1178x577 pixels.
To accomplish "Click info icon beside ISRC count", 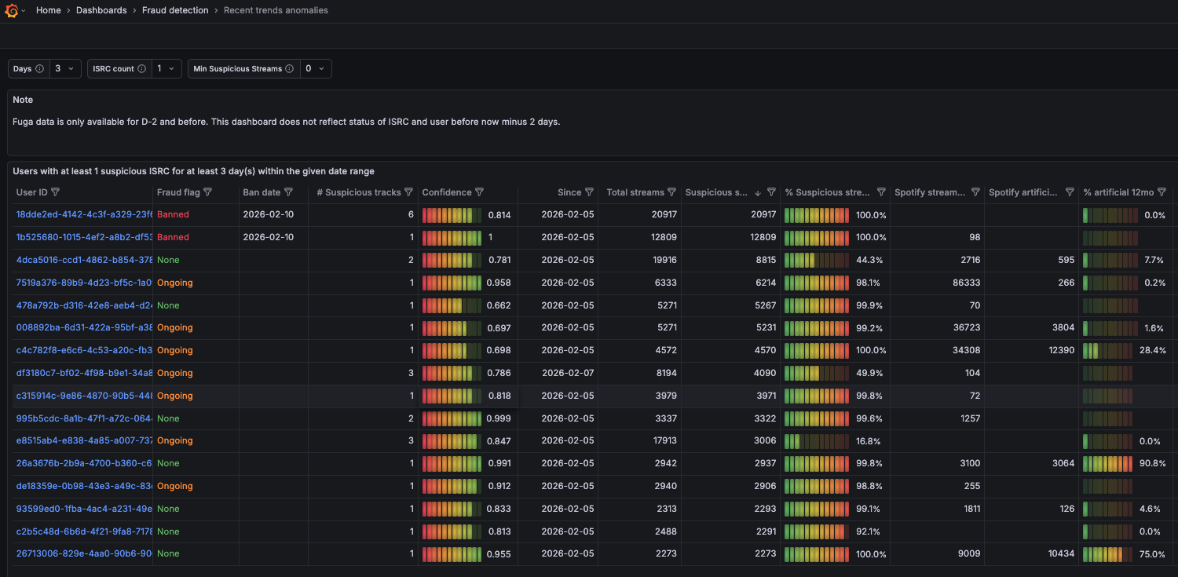I will click(x=141, y=69).
